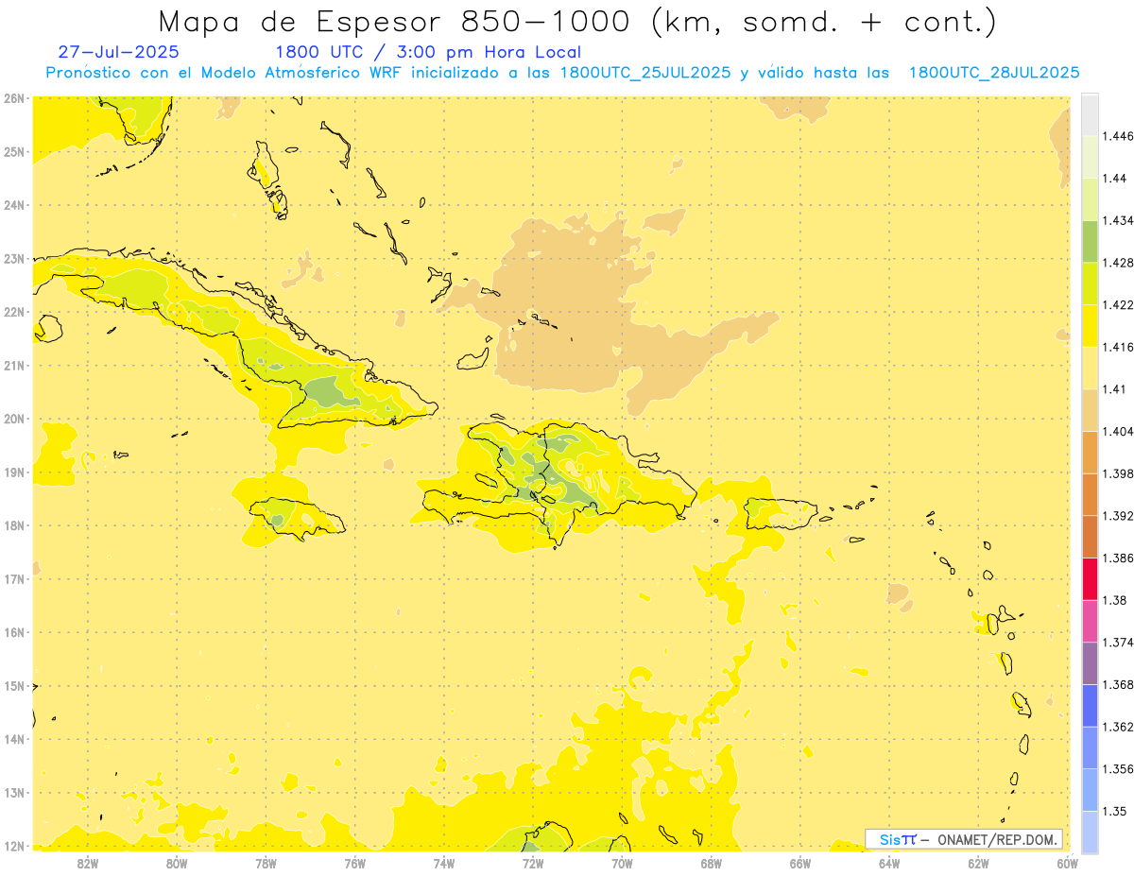
Task: Click the legend value '1.398'
Action: 1117,473
